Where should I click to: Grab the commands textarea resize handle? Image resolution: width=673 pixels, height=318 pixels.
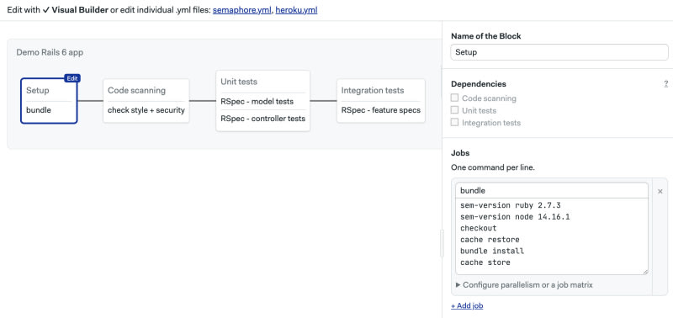[645, 272]
